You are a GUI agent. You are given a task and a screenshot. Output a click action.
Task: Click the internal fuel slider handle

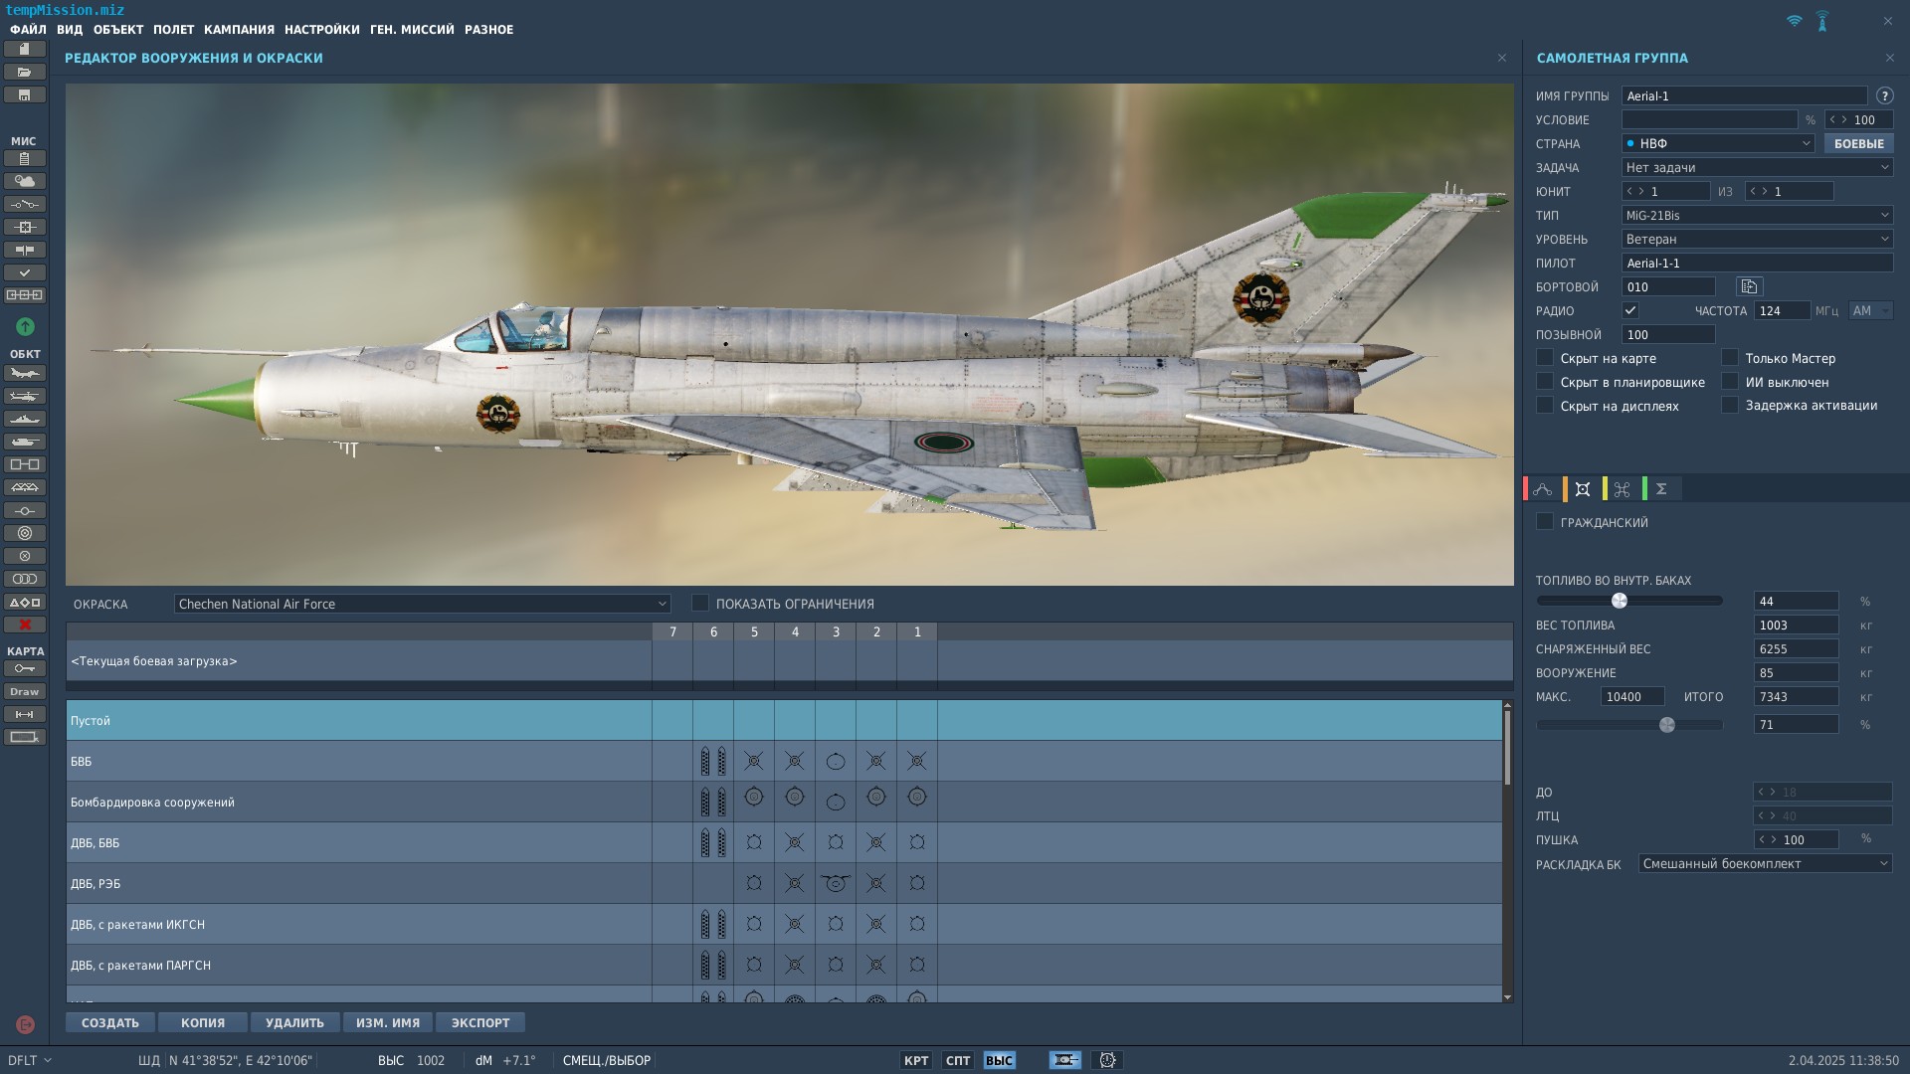pos(1620,601)
